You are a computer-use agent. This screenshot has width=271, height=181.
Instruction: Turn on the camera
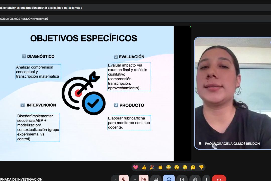[143, 179]
